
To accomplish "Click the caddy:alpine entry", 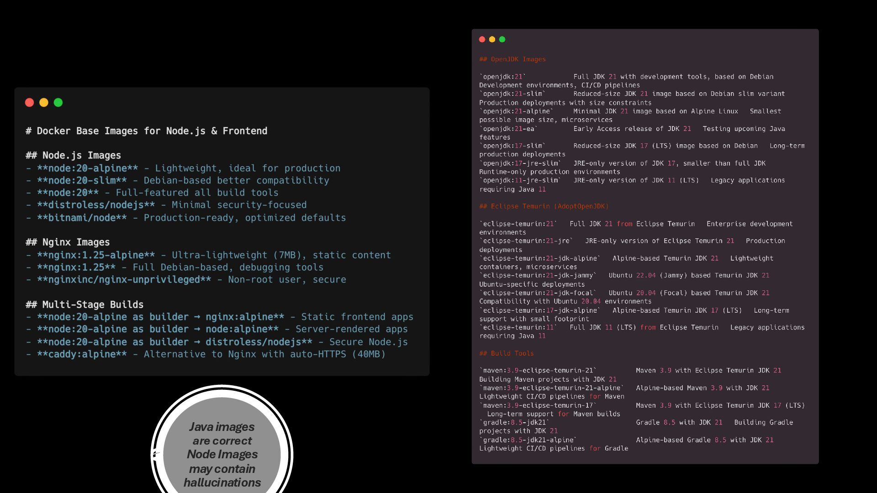I will [206, 354].
